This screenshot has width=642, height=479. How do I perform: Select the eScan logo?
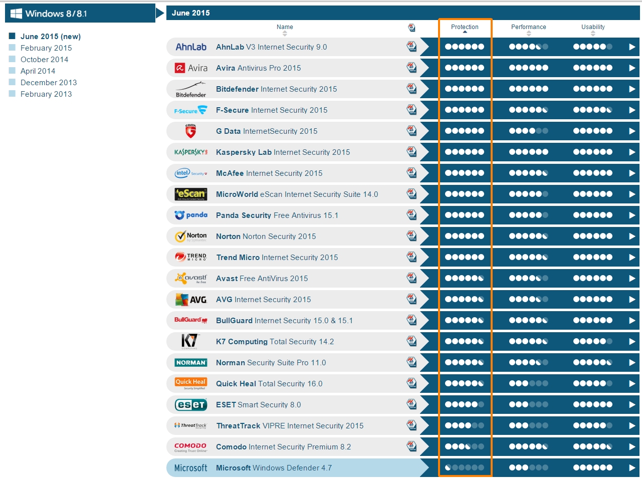(x=191, y=194)
